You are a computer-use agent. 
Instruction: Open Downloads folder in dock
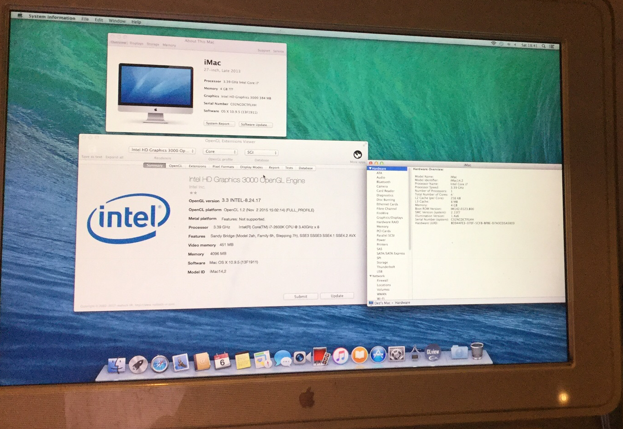click(459, 351)
